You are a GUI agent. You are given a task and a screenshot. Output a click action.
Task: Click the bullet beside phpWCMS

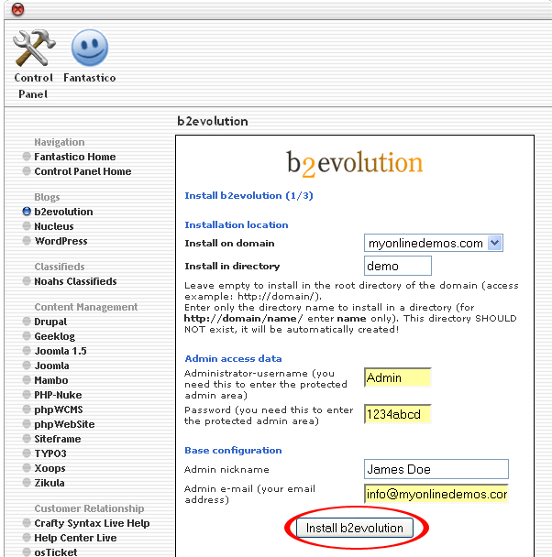[x=27, y=410]
